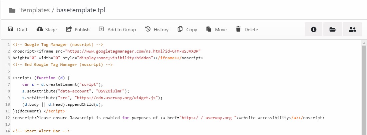367x135 pixels.
Task: Click the "DSVZOiUlmF" account string
Action: point(111,91)
